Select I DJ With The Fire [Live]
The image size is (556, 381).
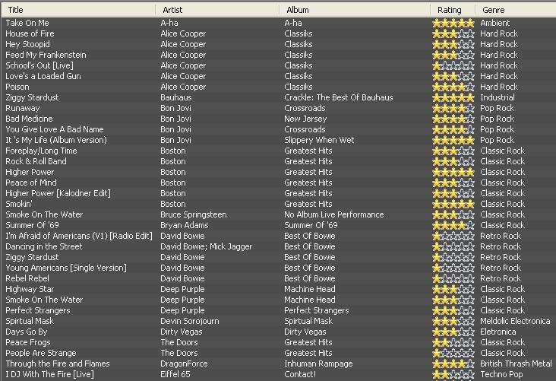[x=49, y=375]
